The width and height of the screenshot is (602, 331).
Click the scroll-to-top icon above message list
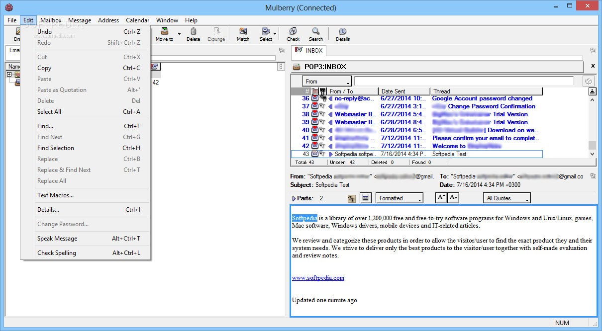tap(592, 91)
